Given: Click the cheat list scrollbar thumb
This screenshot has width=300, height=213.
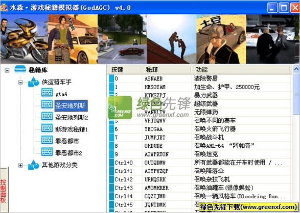Looking at the screenshot, I should (x=296, y=94).
